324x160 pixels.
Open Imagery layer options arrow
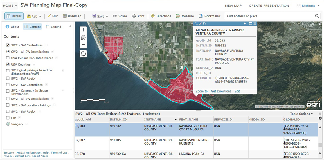point(27,124)
